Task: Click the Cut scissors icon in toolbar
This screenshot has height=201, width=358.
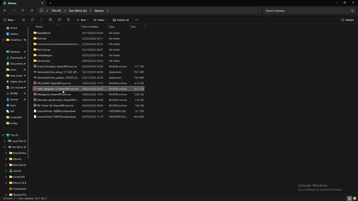Action: pyautogui.click(x=23, y=20)
